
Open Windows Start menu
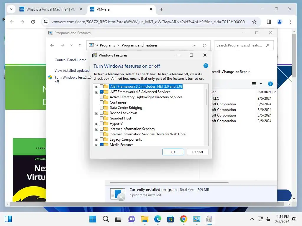point(93,219)
